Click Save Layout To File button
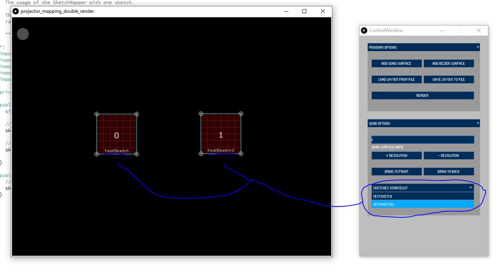 pyautogui.click(x=448, y=79)
